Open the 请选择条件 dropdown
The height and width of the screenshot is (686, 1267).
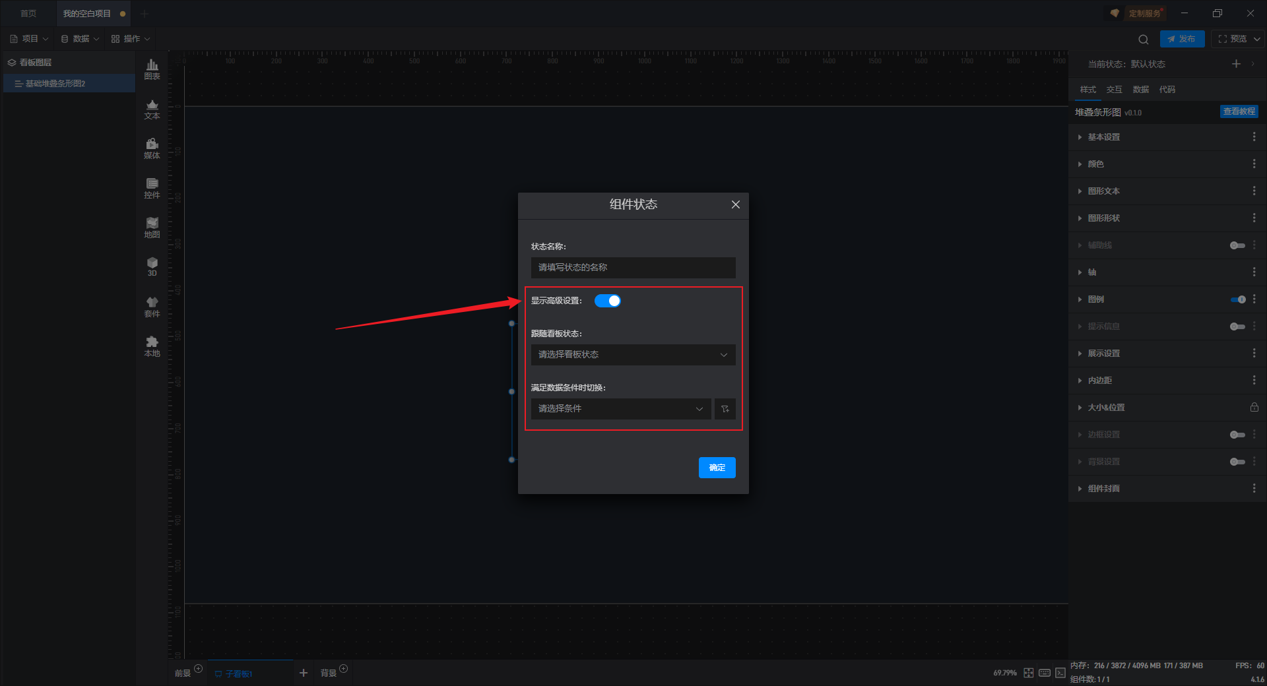point(621,409)
